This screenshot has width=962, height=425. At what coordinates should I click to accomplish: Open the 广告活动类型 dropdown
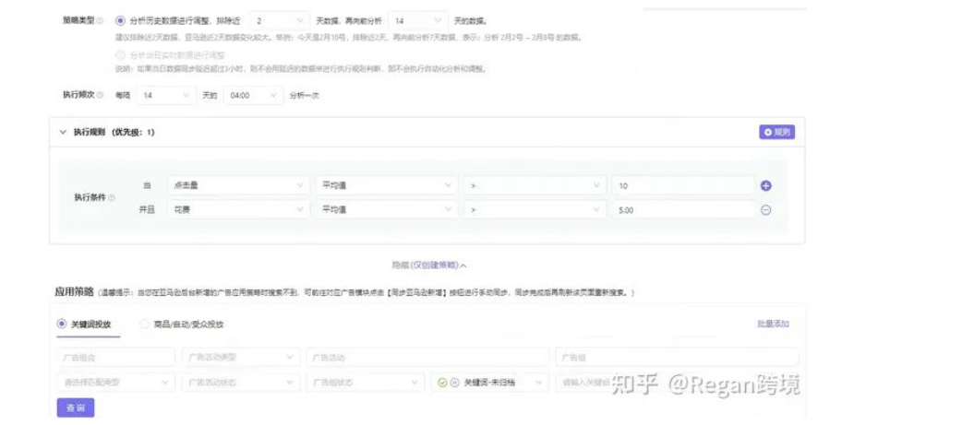point(240,357)
